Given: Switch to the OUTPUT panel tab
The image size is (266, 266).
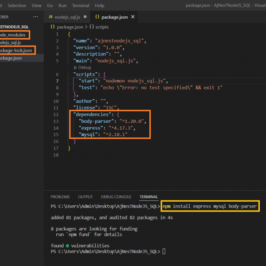Looking at the screenshot, I should 86,197.
